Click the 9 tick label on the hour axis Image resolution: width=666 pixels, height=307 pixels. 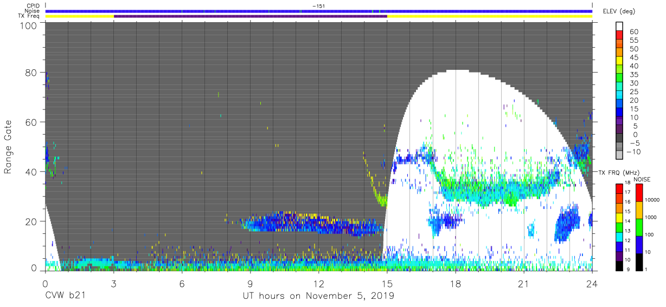tap(251, 283)
